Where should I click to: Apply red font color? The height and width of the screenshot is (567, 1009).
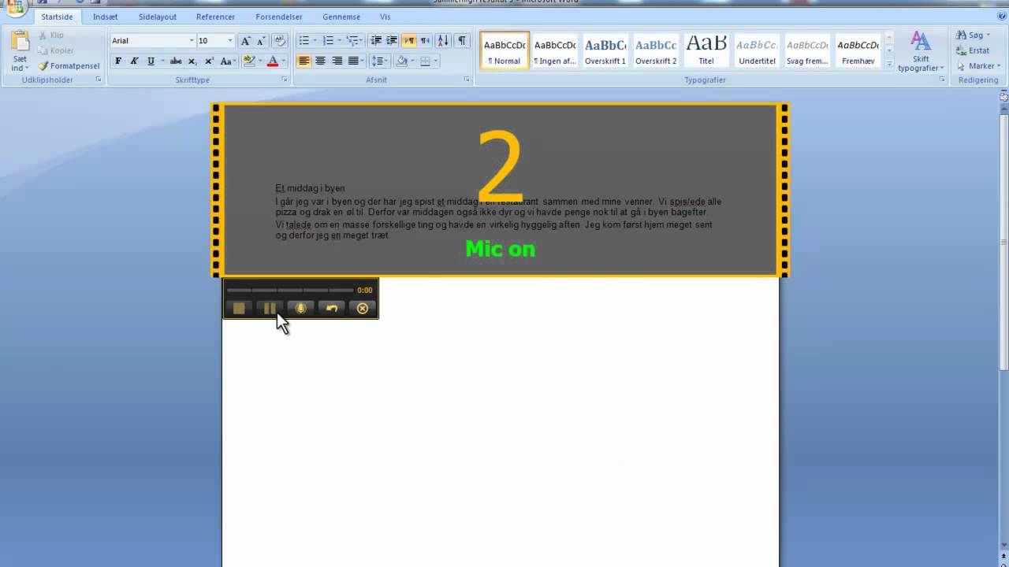(x=273, y=61)
